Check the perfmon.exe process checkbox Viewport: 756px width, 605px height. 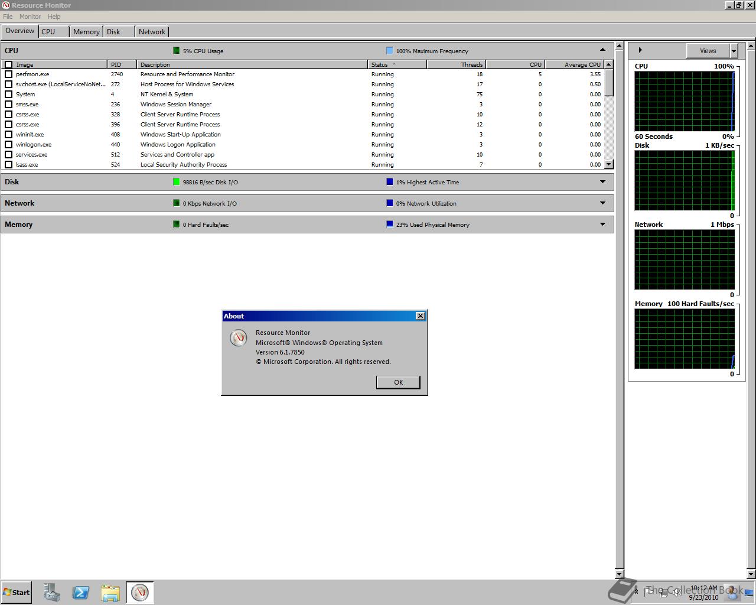coord(8,74)
